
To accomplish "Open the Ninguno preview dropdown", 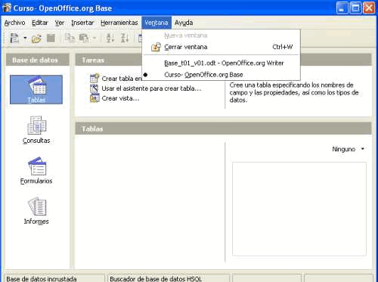I will click(348, 149).
